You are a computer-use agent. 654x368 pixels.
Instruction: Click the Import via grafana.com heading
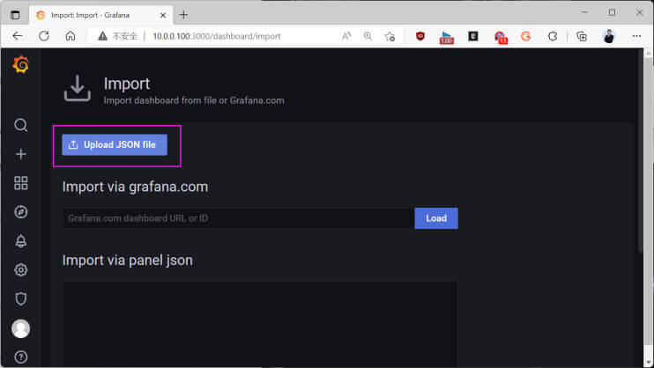pyautogui.click(x=135, y=187)
